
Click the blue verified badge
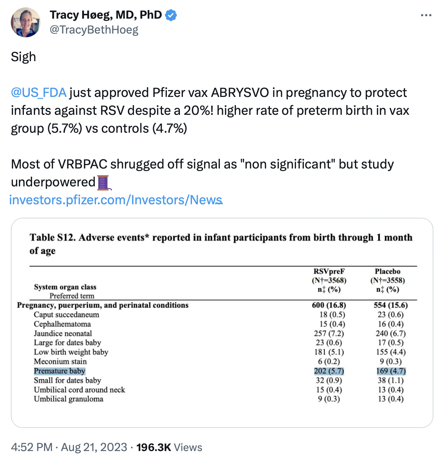171,15
